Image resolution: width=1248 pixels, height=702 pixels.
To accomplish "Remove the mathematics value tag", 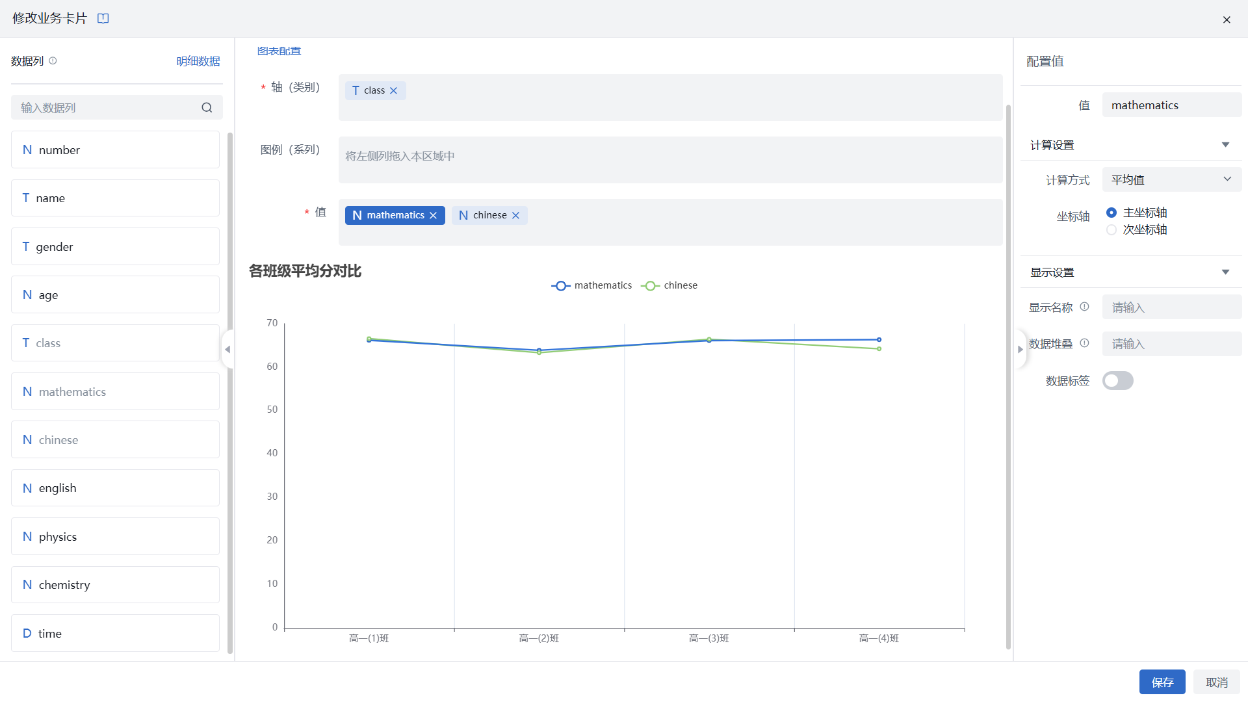I will pyautogui.click(x=433, y=215).
